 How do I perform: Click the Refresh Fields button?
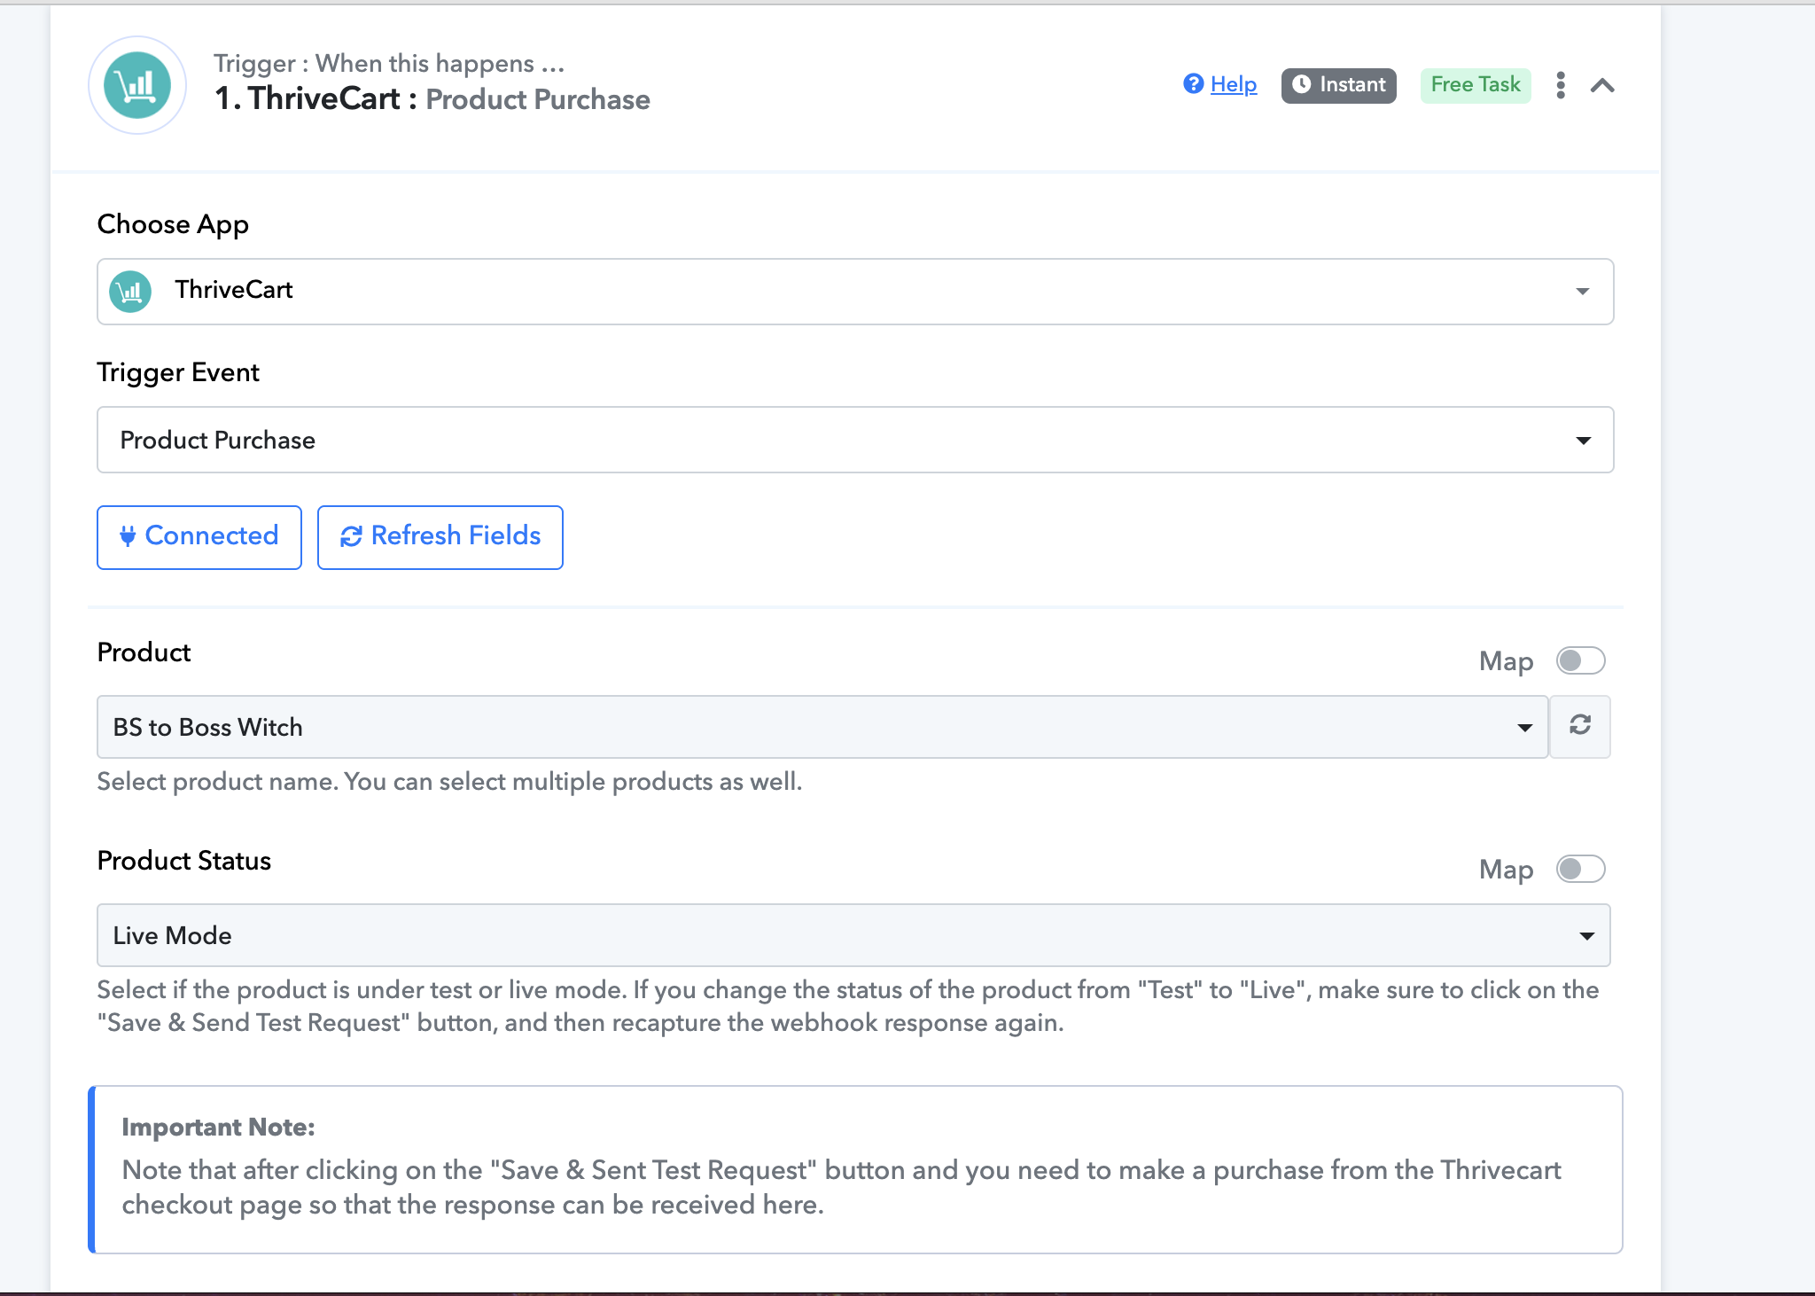440,536
